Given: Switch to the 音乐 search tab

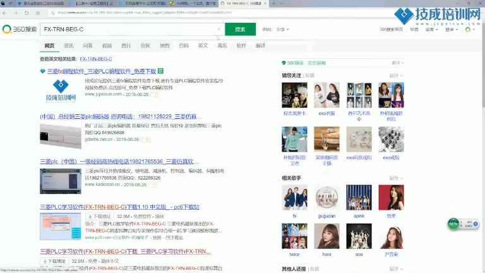Looking at the screenshot, I should 222,45.
